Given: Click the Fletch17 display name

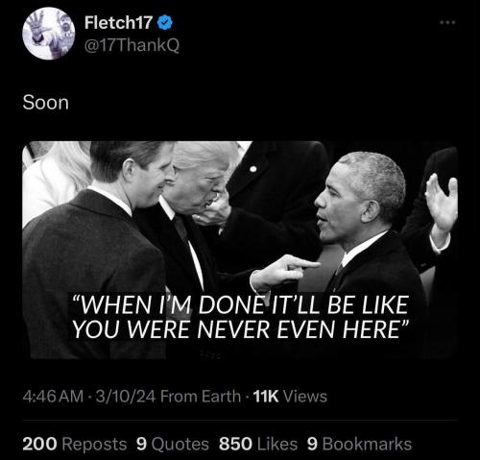Looking at the screenshot, I should click(x=118, y=23).
